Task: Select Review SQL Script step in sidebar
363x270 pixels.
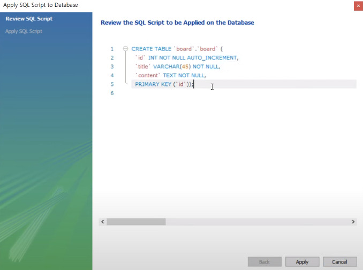Action: click(29, 19)
